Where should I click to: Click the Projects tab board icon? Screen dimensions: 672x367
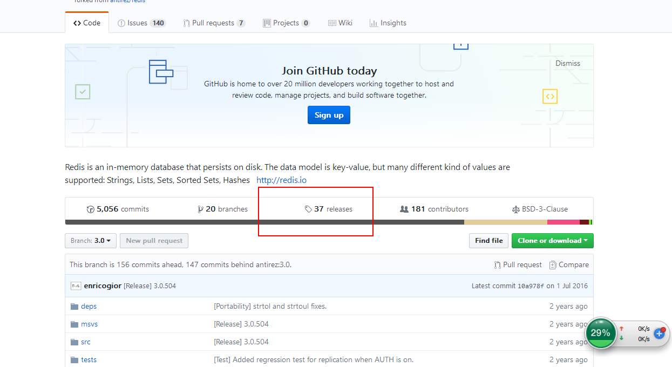tap(267, 23)
